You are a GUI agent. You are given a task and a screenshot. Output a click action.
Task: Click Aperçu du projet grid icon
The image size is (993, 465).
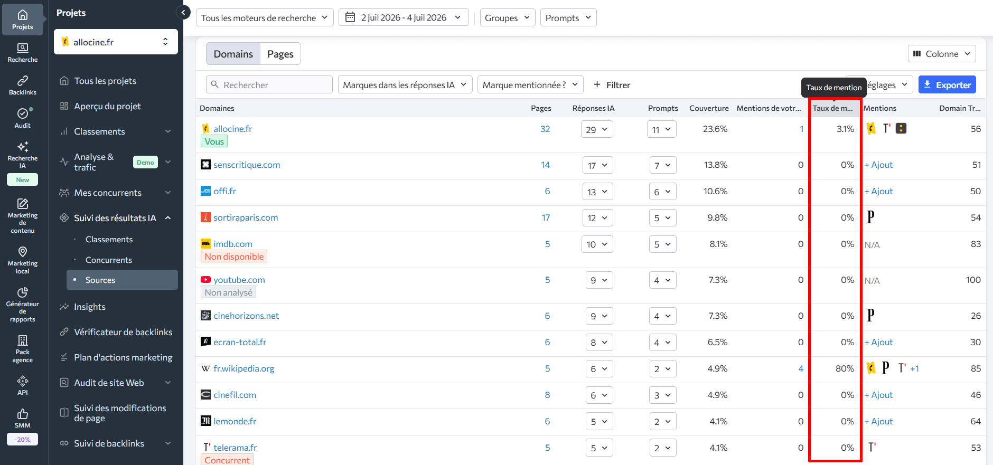tap(64, 106)
